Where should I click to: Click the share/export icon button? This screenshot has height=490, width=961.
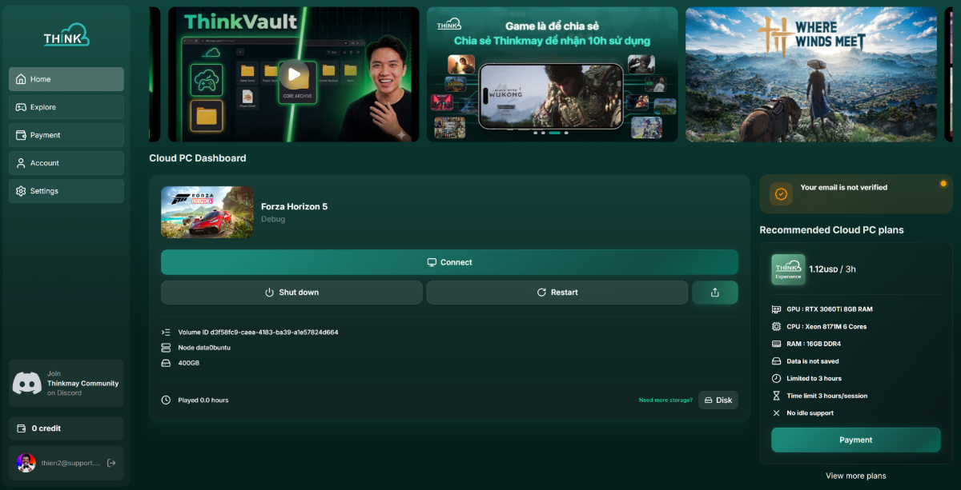point(715,293)
